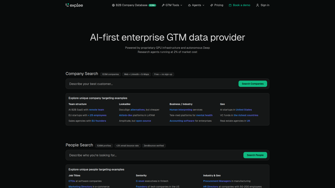Focus the 'Describe your best customer' field

[x=152, y=84]
